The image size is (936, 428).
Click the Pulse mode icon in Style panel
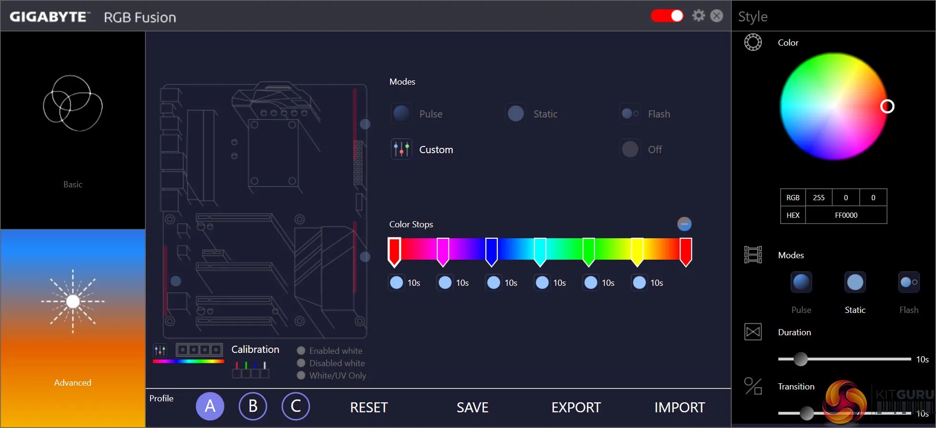801,282
